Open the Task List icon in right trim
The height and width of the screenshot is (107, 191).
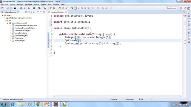(x=189, y=16)
